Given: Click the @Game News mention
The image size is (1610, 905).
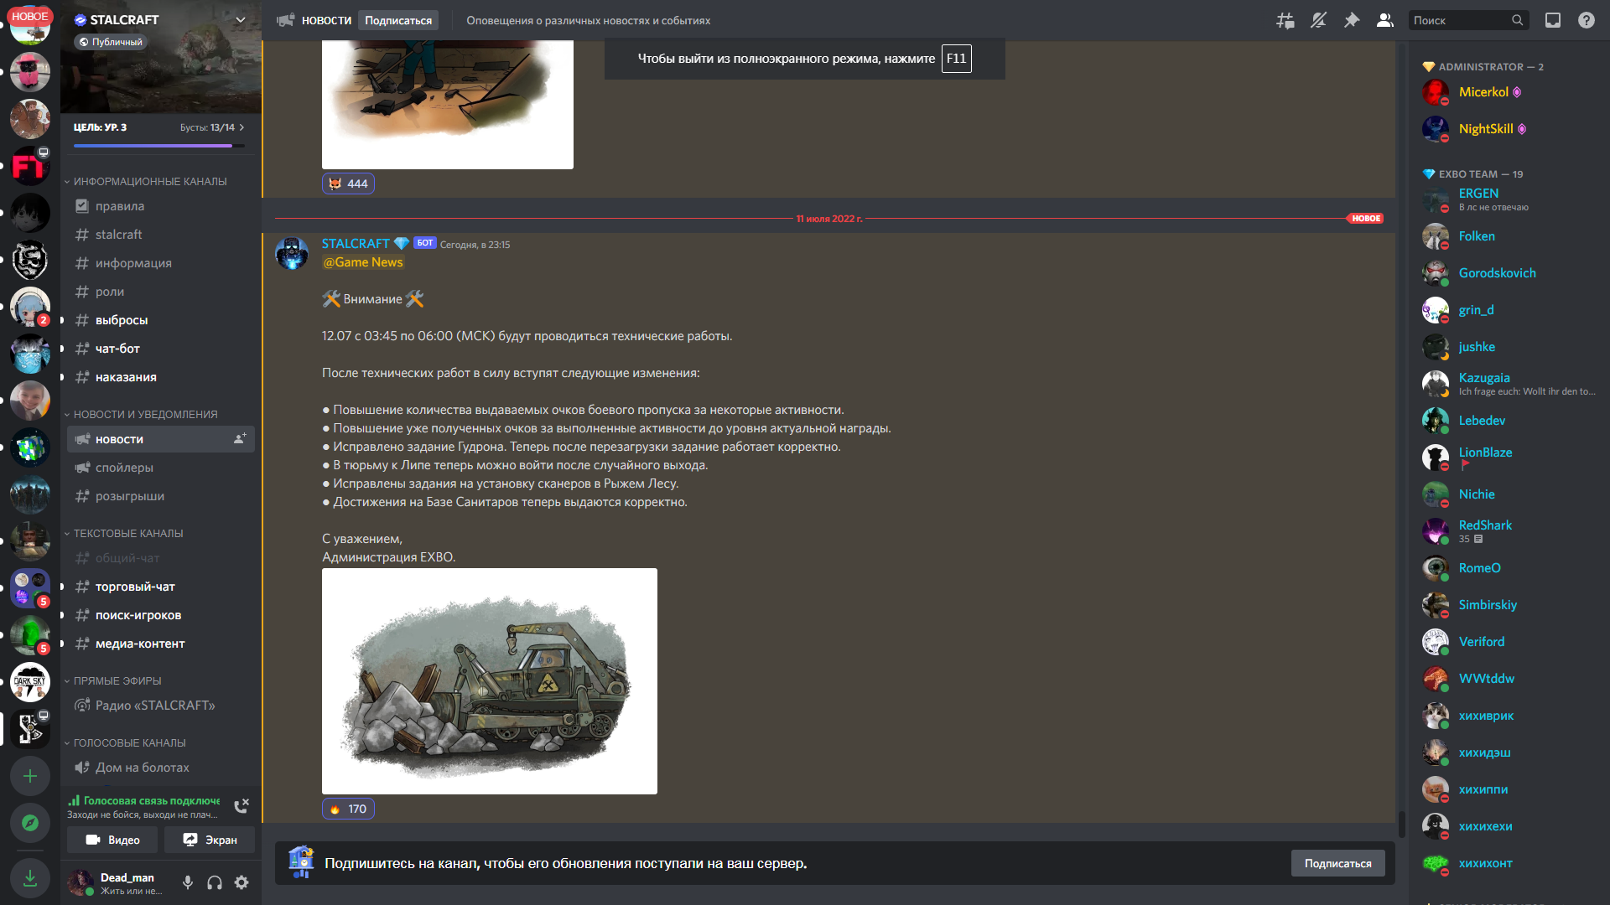Looking at the screenshot, I should click(363, 262).
